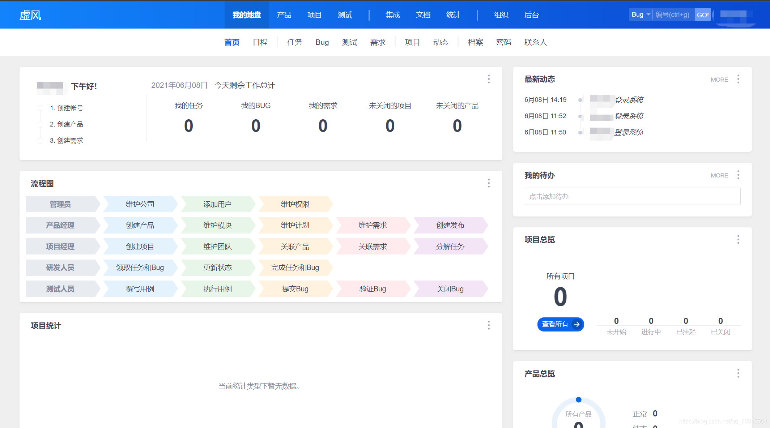This screenshot has height=428, width=770.
Task: Click 创建产品 flow step
Action: [x=140, y=225]
